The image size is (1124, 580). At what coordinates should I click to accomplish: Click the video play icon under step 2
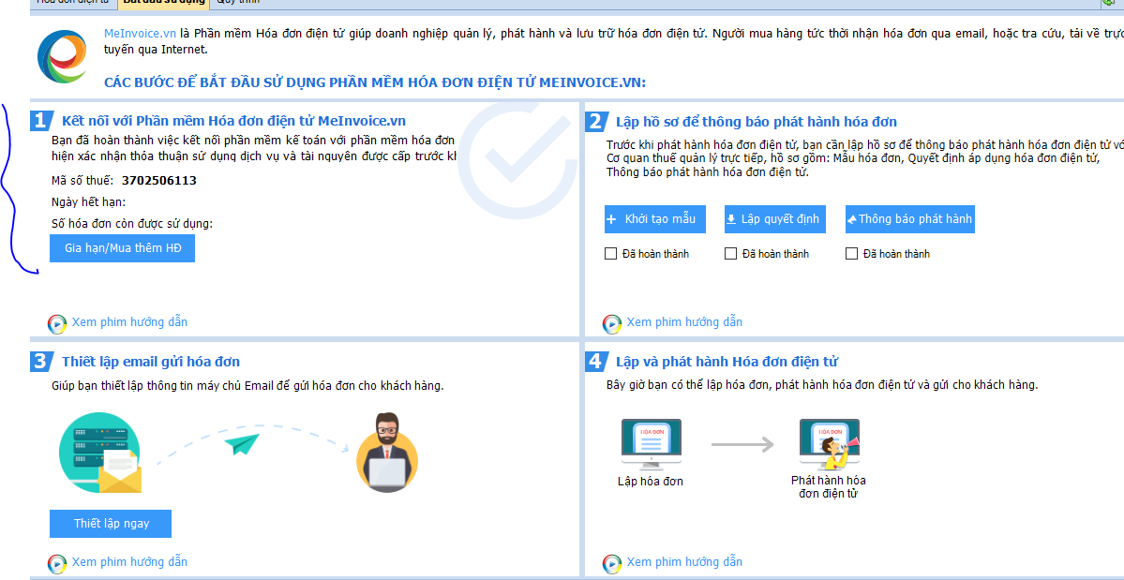click(x=612, y=323)
